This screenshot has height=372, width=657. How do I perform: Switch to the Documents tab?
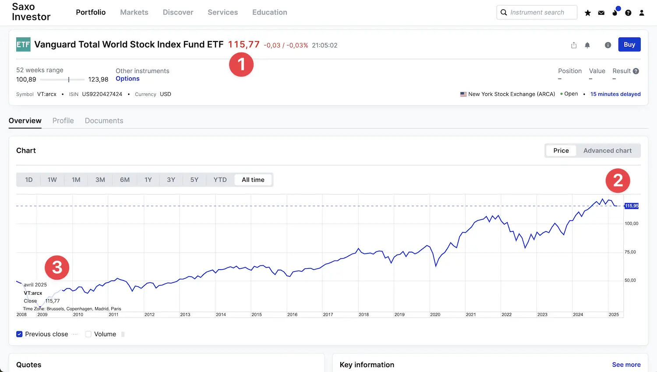tap(104, 121)
